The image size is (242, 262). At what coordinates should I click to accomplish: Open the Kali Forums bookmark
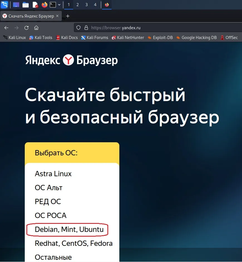click(x=95, y=38)
